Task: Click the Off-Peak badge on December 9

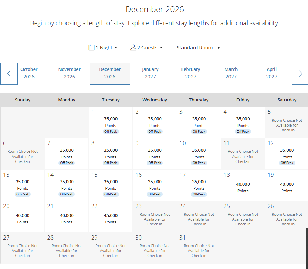Action: coord(155,163)
